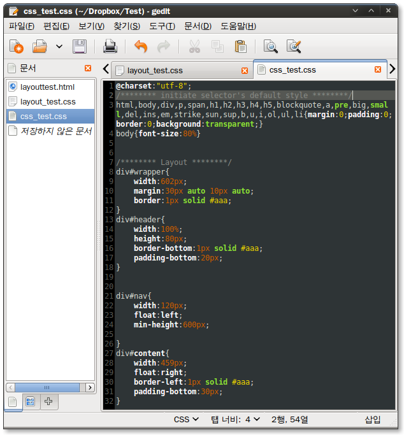Image resolution: width=404 pixels, height=435 pixels.
Task: Click the side panel horizontal scrollbar
Action: click(x=47, y=387)
